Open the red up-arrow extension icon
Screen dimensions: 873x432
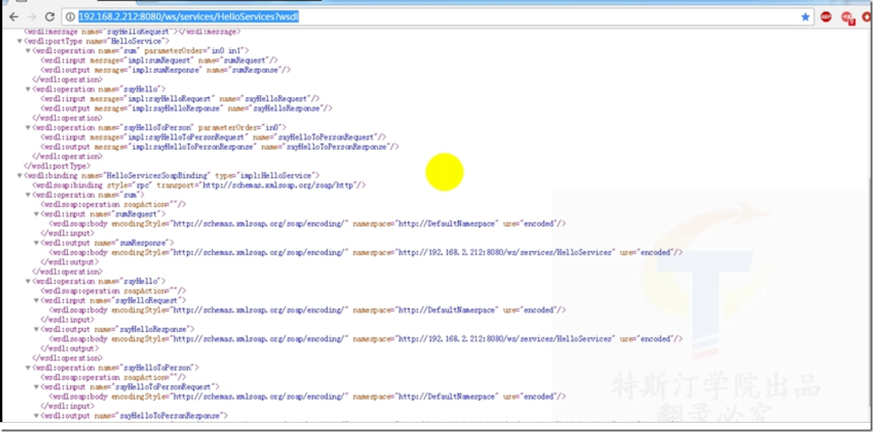tap(867, 17)
